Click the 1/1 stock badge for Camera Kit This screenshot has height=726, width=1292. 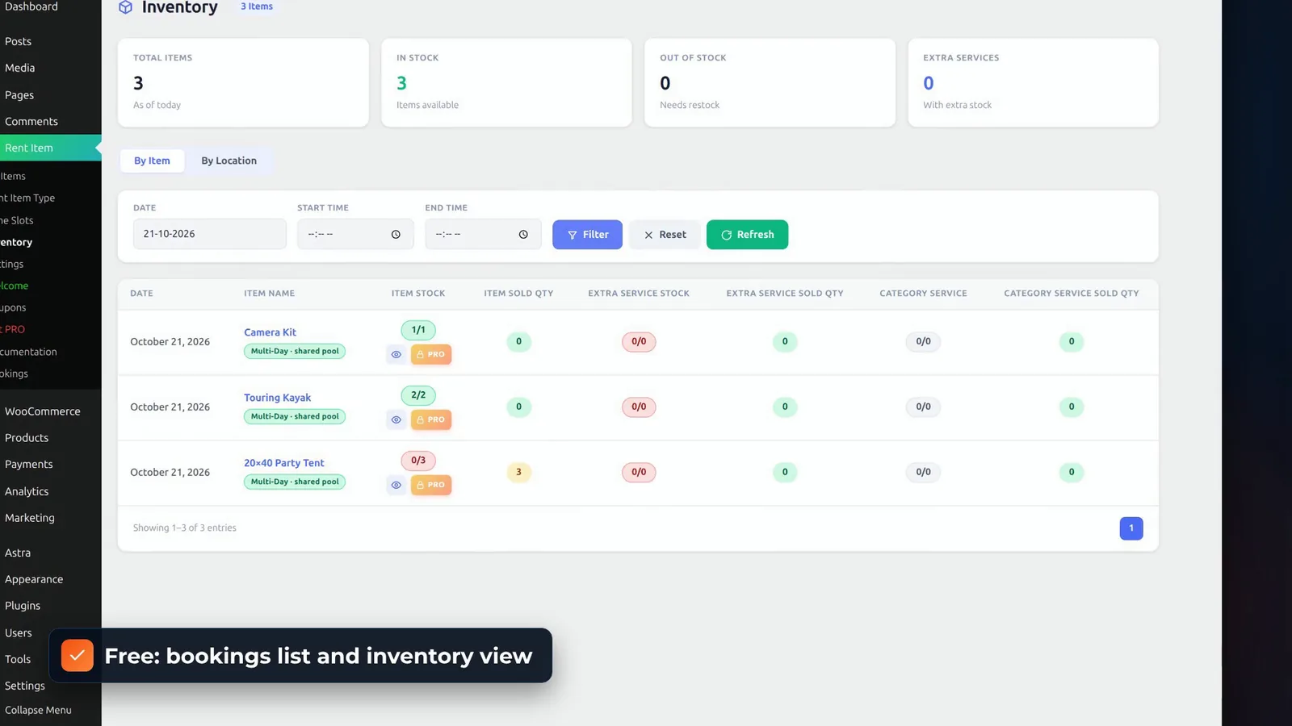(418, 330)
